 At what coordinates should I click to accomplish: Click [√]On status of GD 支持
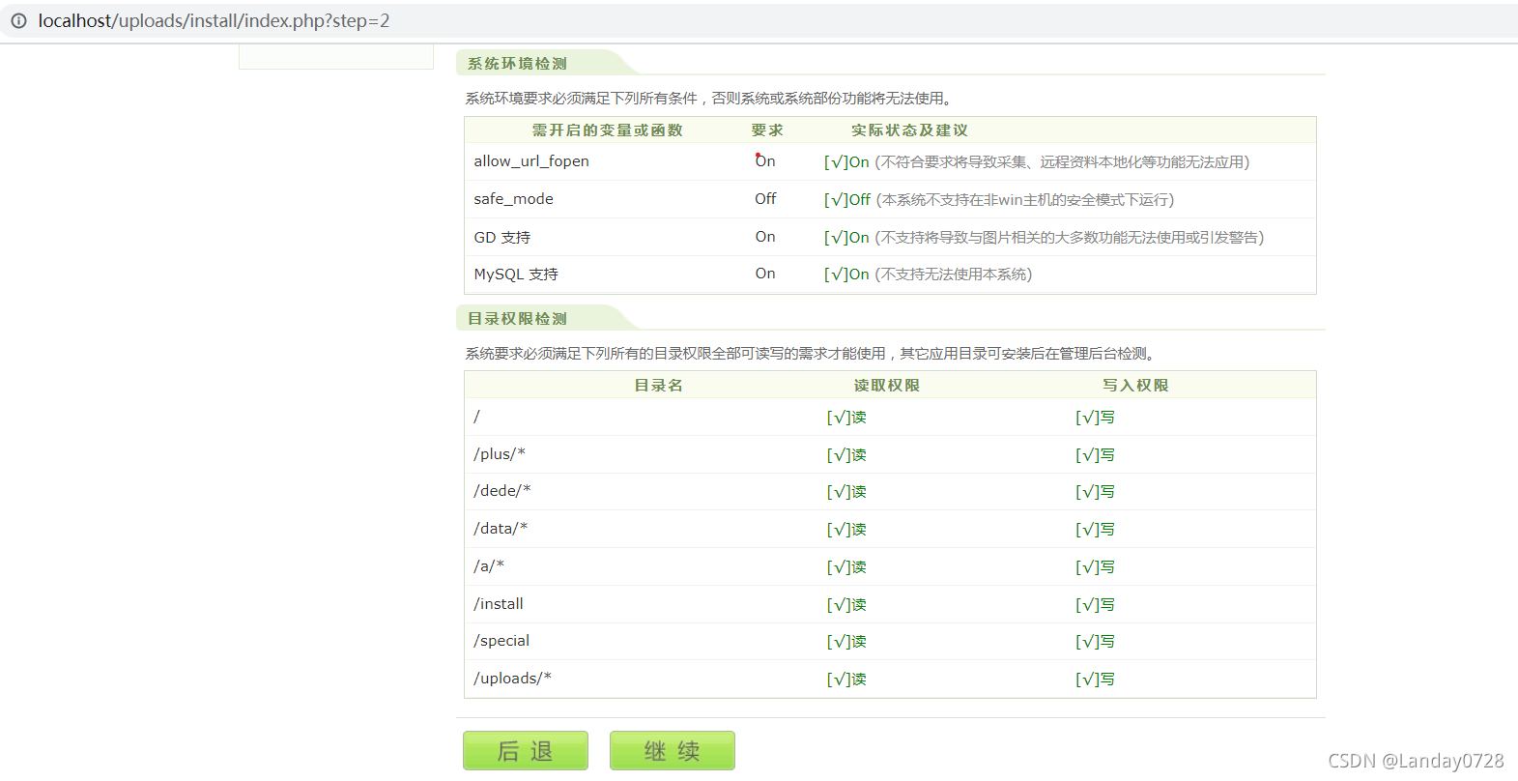[846, 238]
